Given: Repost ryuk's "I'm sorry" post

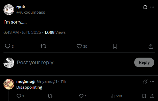Looking at the screenshot, I should coord(43,46).
